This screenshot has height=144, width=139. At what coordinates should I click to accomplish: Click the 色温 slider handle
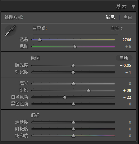pos(40,40)
